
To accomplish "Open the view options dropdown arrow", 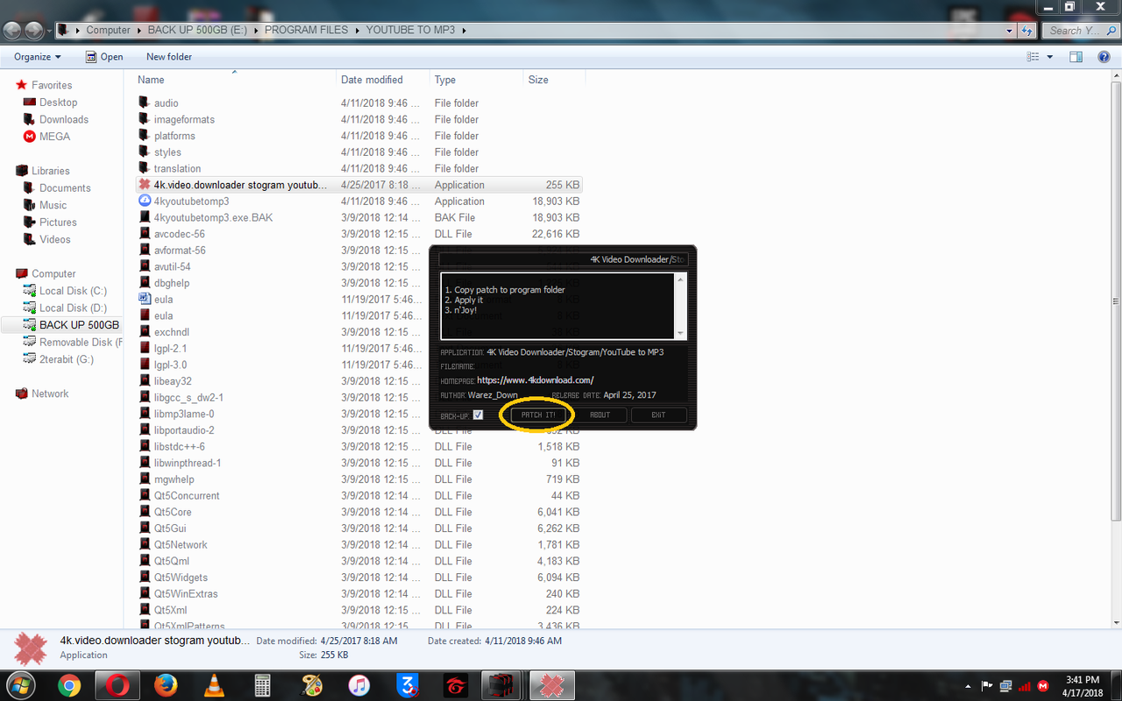I will click(1050, 57).
